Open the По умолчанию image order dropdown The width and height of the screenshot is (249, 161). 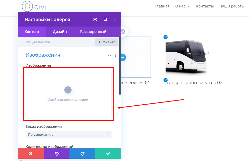(68, 134)
